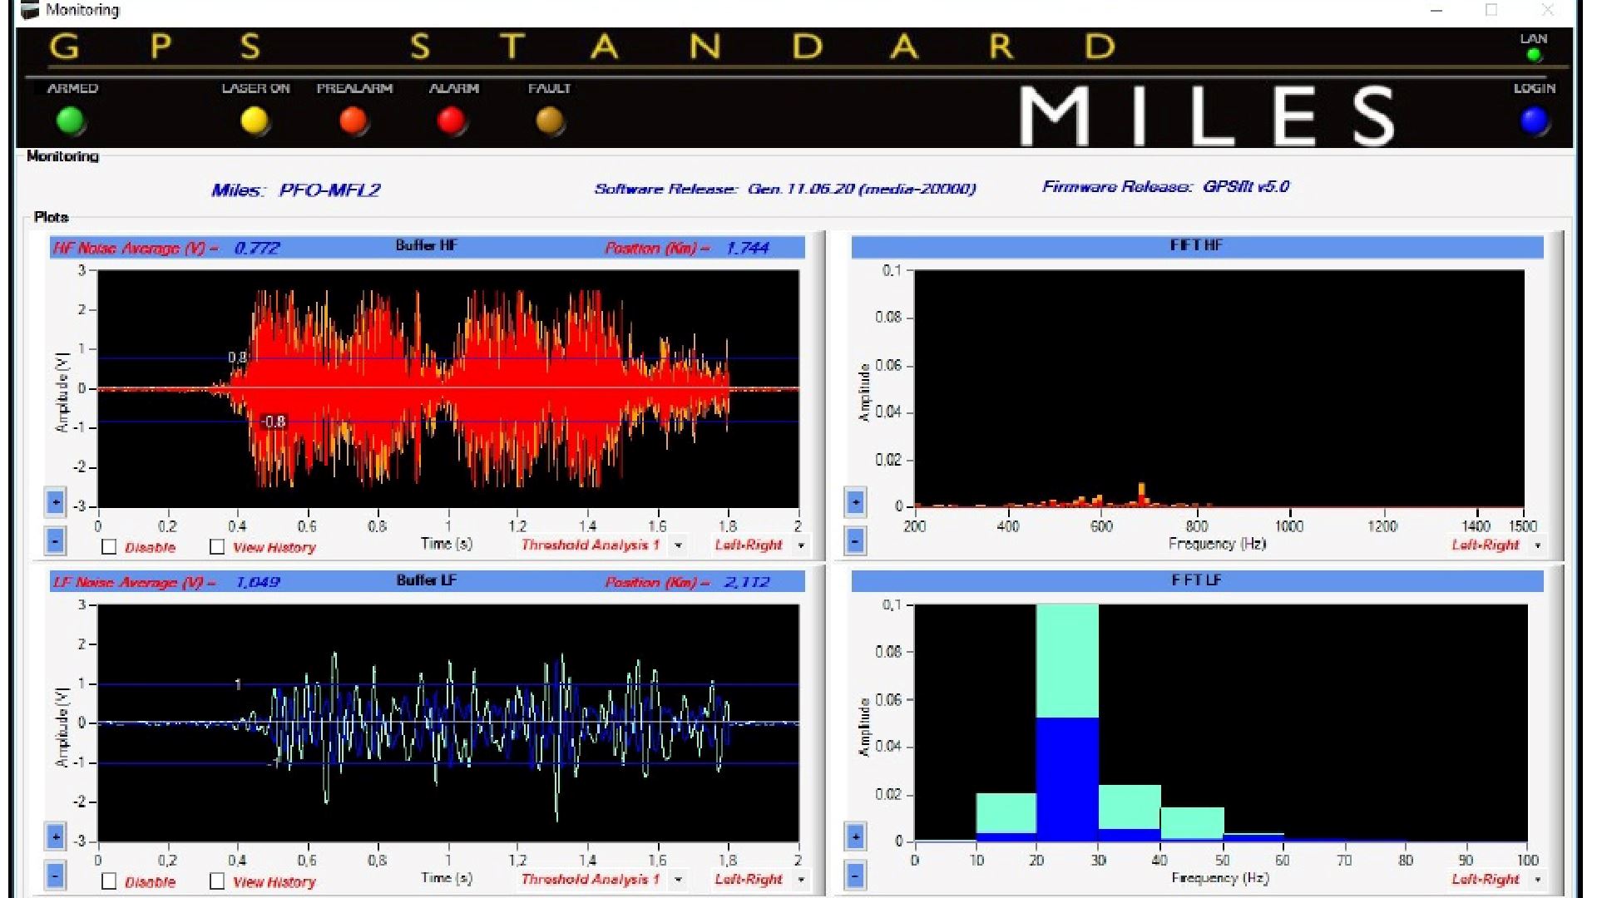
Task: Zoom in Buffer LF plot with plus button
Action: pos(55,836)
